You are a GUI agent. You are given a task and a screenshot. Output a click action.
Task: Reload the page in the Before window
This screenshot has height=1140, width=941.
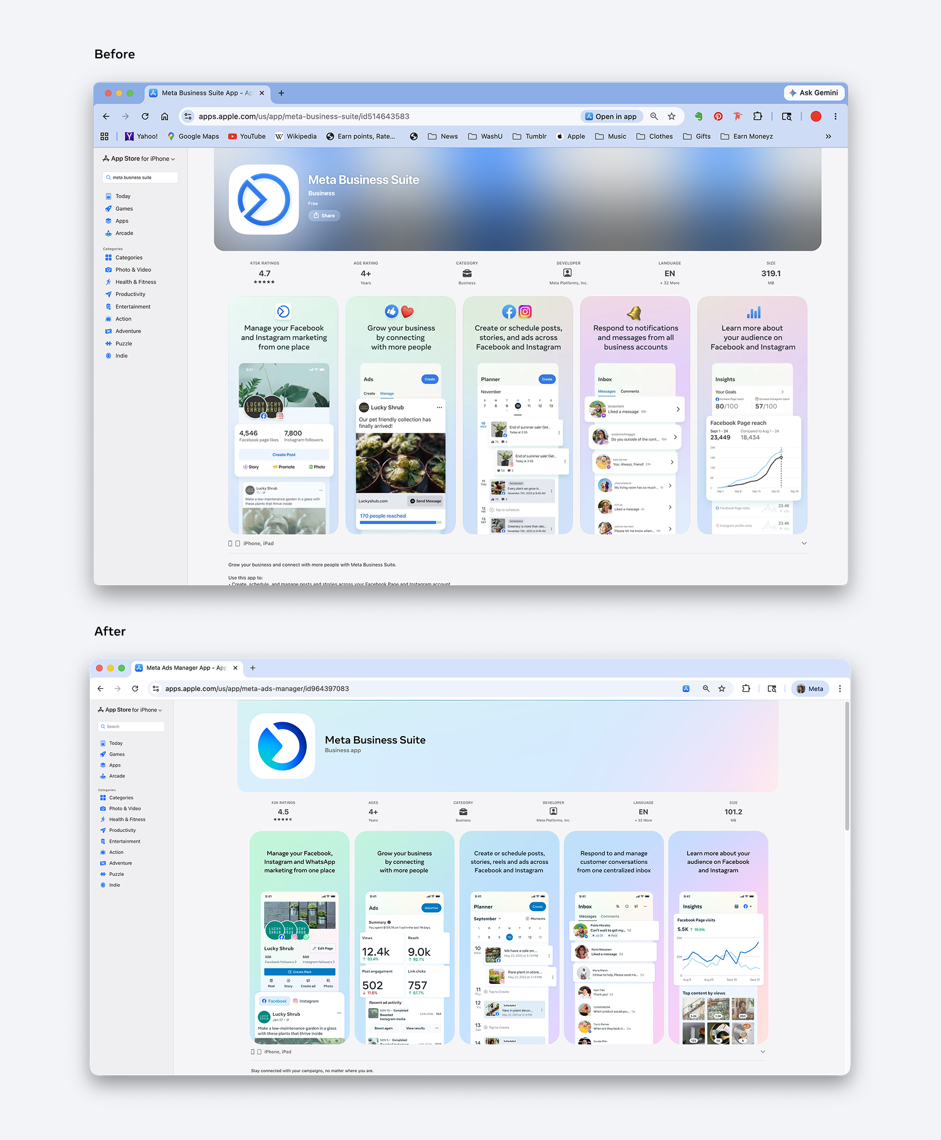(x=145, y=117)
